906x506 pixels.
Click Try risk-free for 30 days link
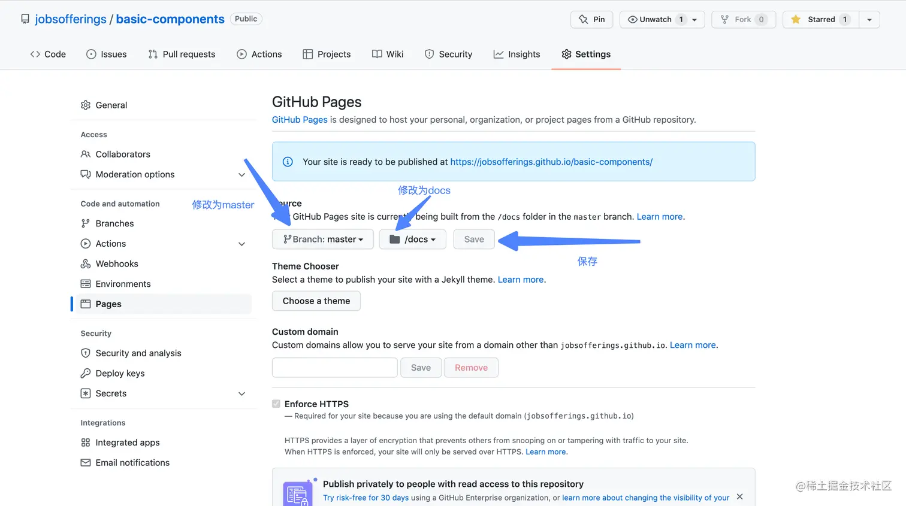(x=366, y=498)
